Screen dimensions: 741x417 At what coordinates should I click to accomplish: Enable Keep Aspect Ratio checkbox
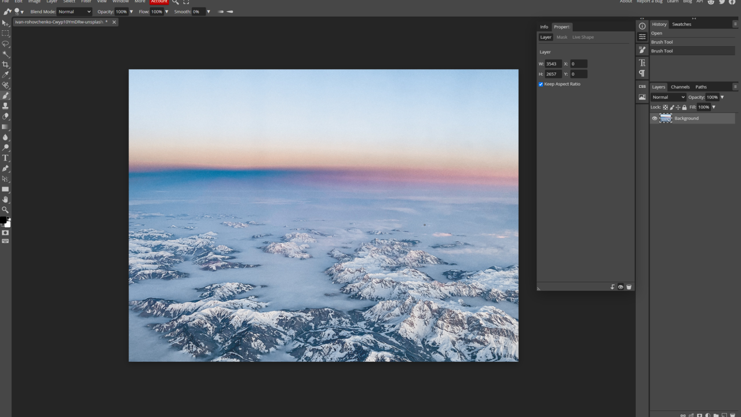point(541,84)
